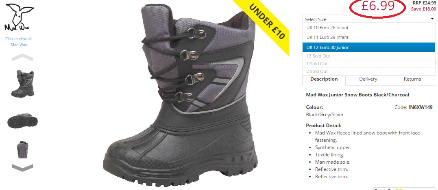Click the thumbnail carousel down chevron
The width and height of the screenshot is (438, 190).
click(x=23, y=167)
